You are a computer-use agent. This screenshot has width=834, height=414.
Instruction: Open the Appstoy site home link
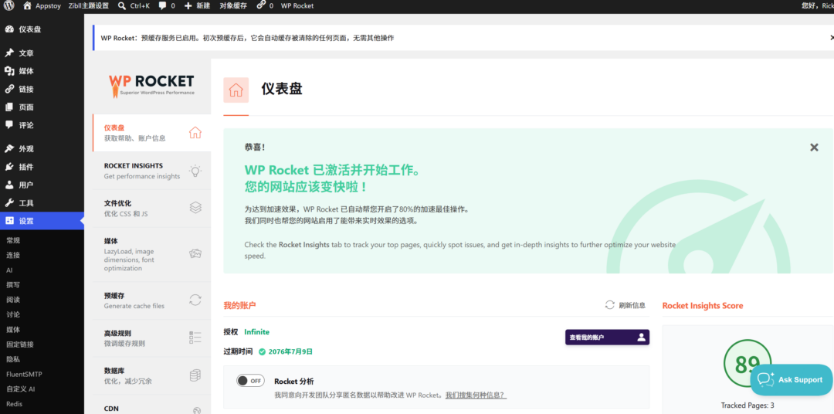pyautogui.click(x=43, y=6)
